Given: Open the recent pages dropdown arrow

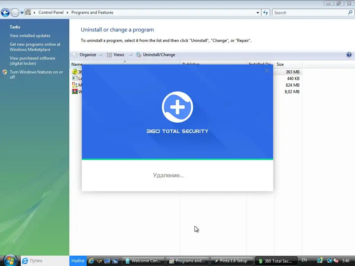Looking at the screenshot, I should 22,13.
